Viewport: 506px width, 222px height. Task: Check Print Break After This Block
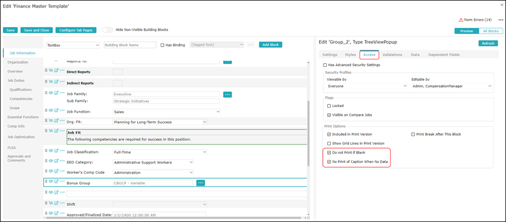click(x=413, y=134)
